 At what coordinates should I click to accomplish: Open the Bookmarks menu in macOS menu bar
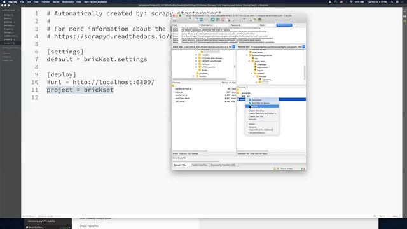68,2
